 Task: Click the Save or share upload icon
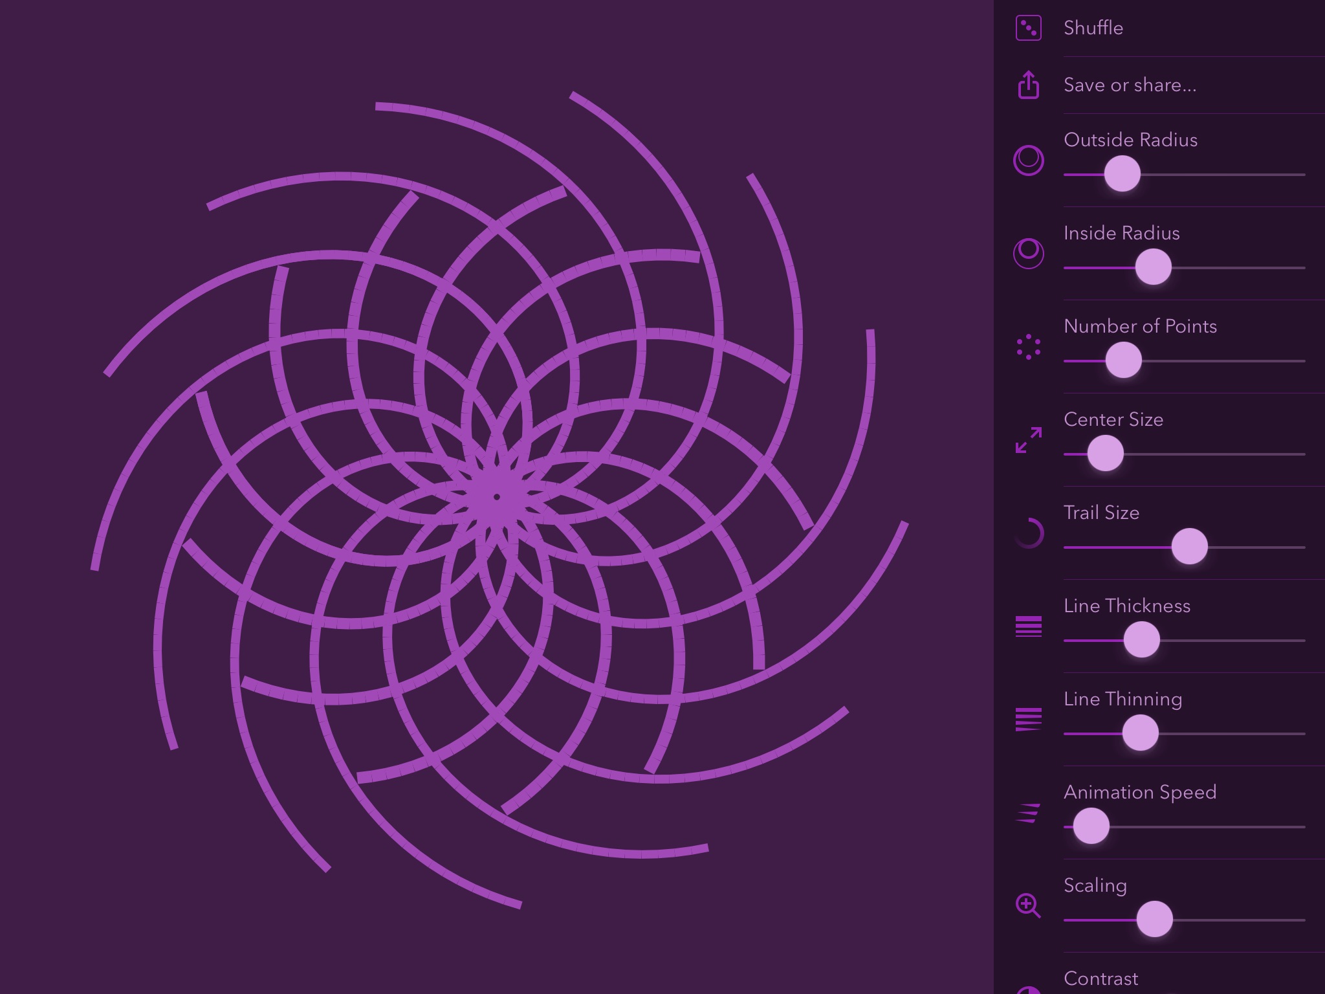click(1028, 85)
